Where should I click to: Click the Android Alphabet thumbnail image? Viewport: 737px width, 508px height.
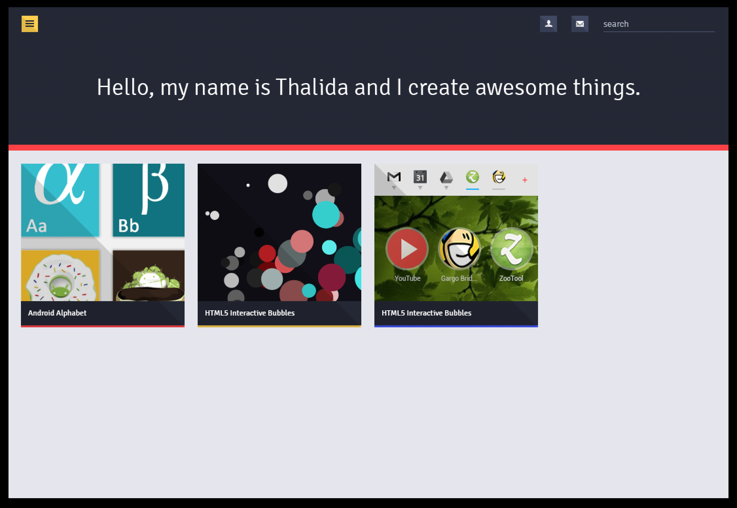102,232
